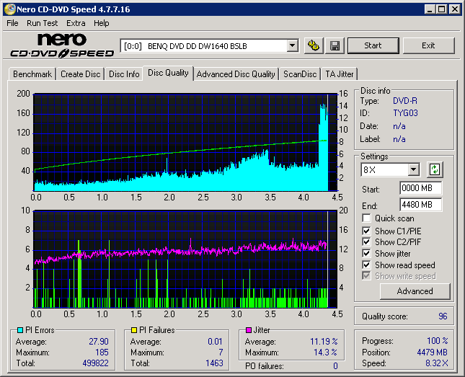Click the Nero CD-DVD Speed logo
The width and height of the screenshot is (465, 377).
point(62,45)
